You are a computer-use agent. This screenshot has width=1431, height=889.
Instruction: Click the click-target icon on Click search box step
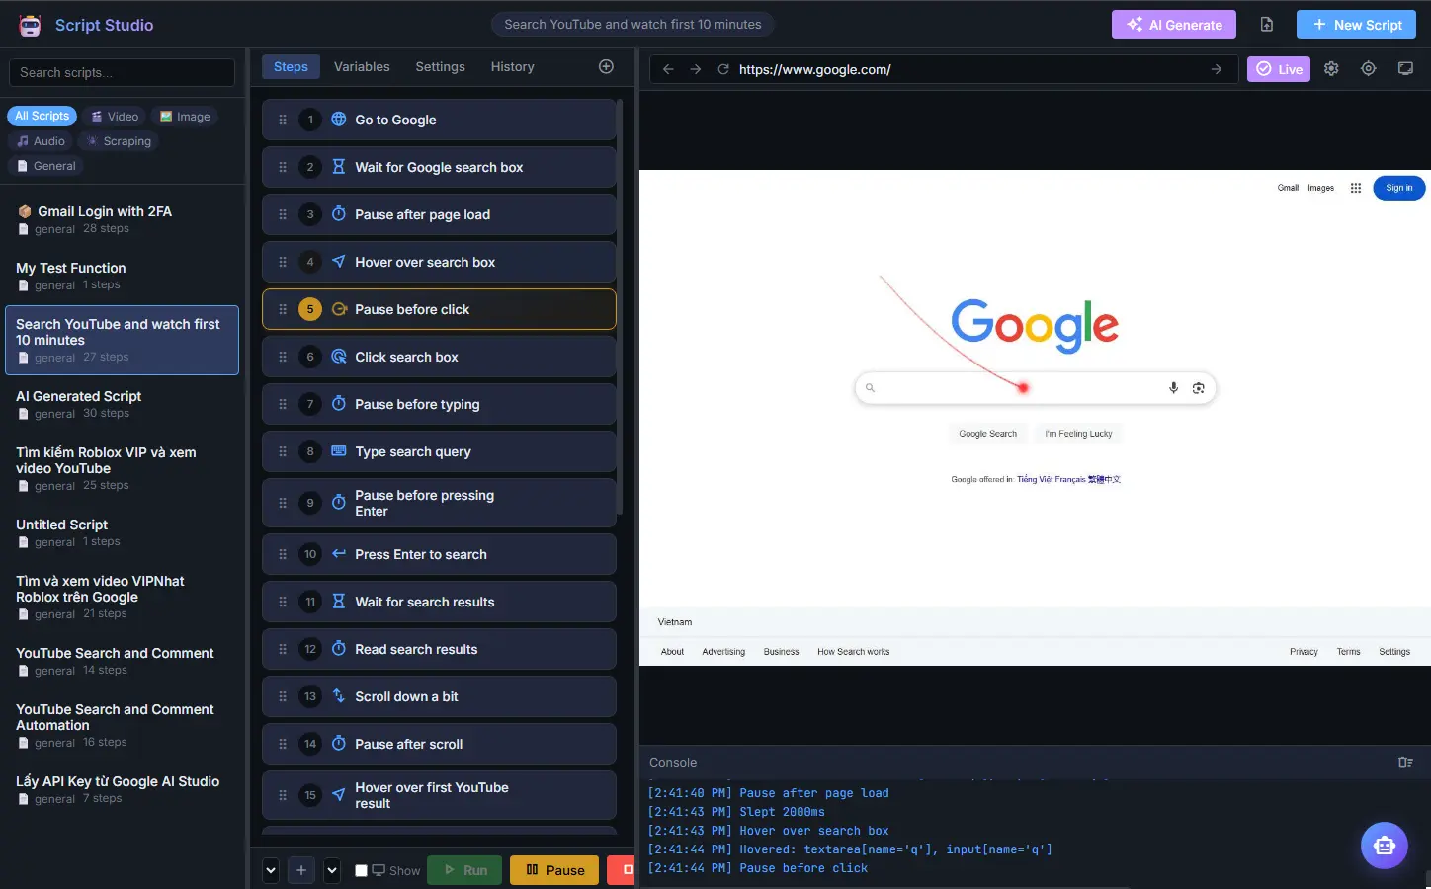point(338,357)
